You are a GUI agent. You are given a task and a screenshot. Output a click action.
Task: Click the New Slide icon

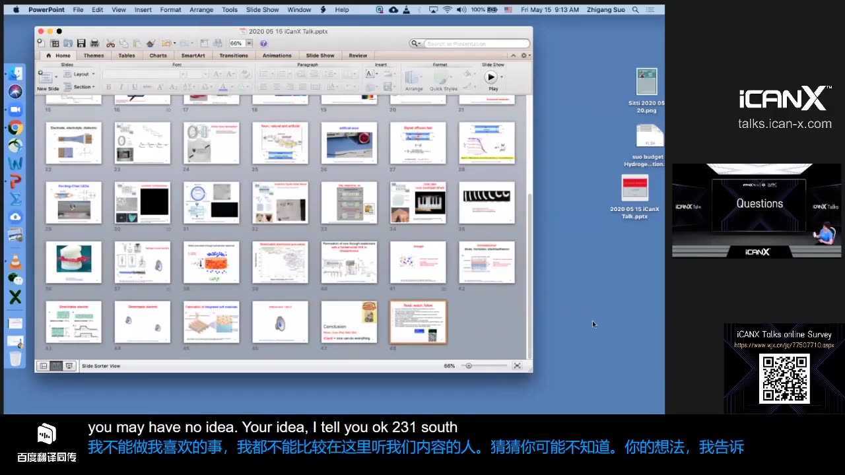tap(46, 77)
